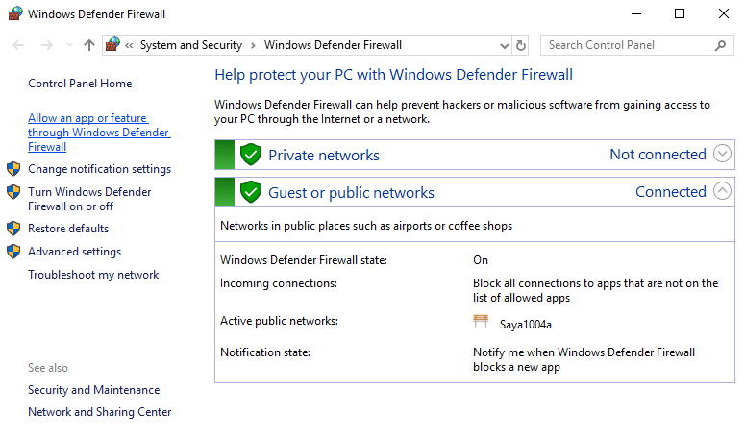Open Allow an app or feature link
Image resolution: width=745 pixels, height=437 pixels.
pos(99,133)
